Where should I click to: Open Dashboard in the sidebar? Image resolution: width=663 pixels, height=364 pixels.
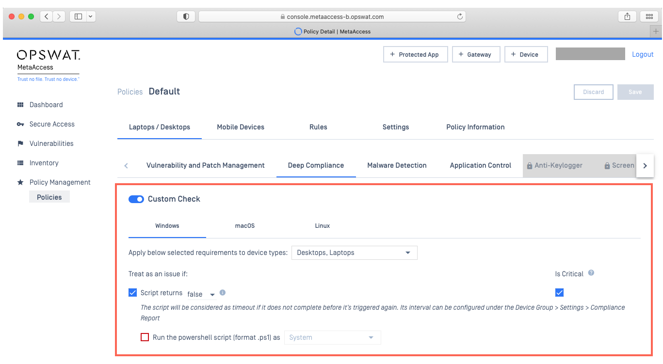[46, 105]
